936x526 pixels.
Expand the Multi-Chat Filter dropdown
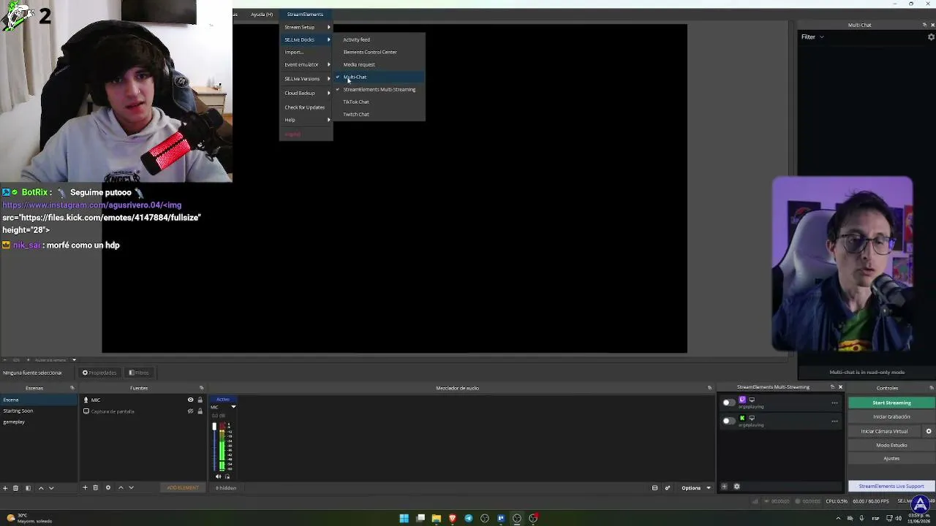pos(812,37)
